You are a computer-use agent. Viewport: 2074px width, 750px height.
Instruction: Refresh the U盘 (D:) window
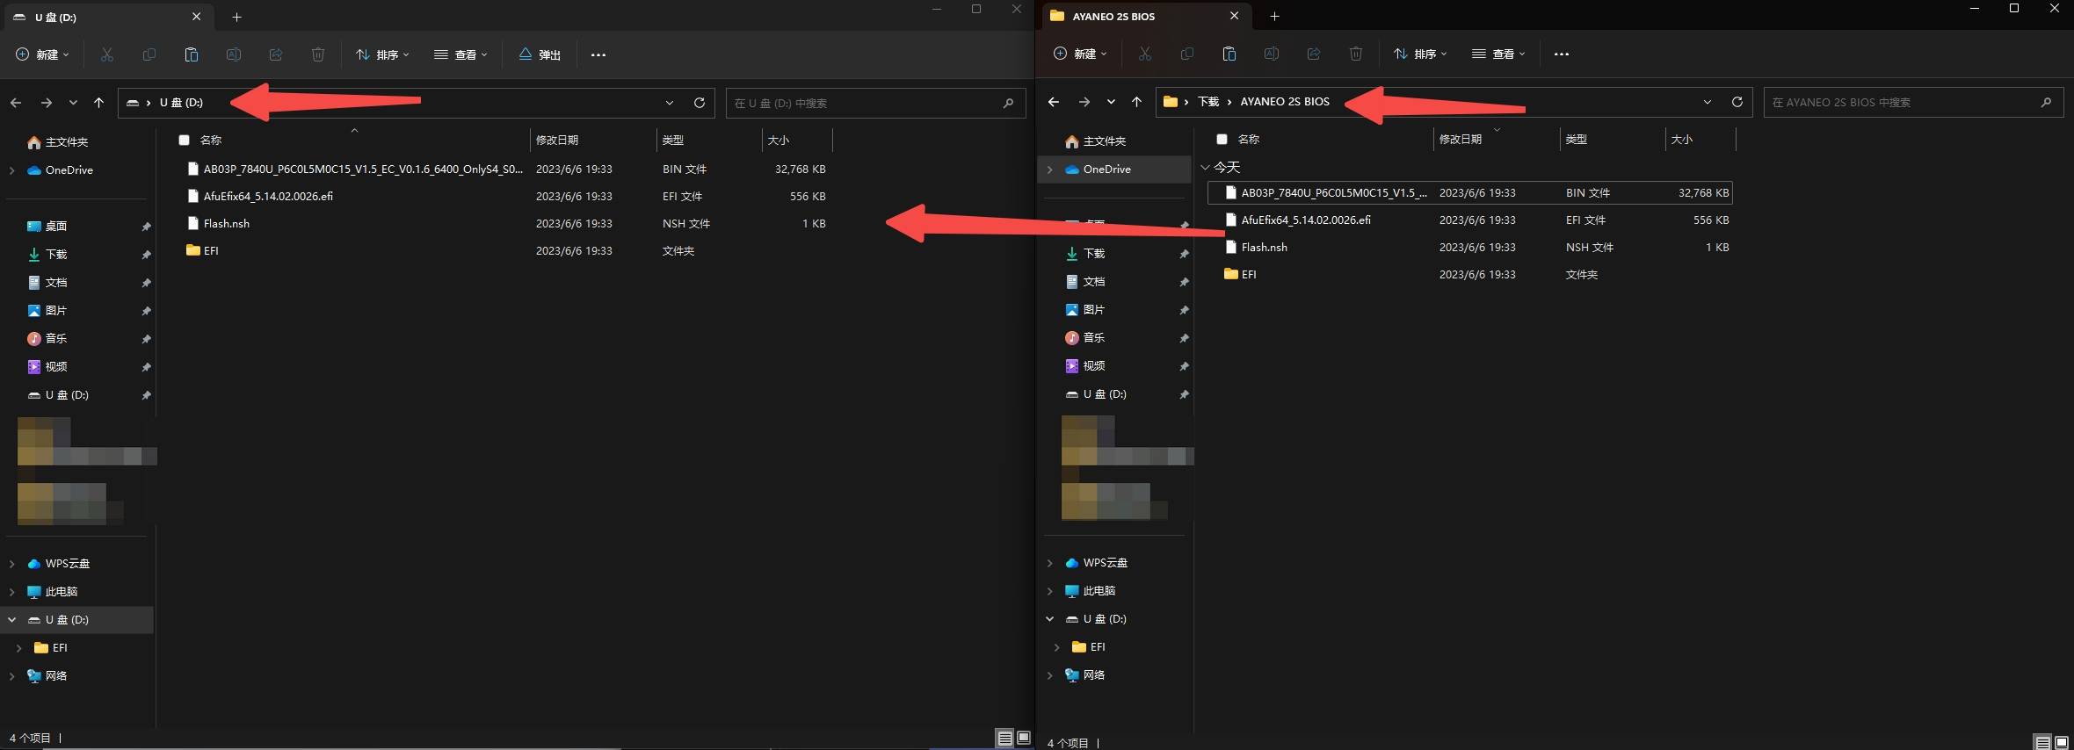coord(700,103)
